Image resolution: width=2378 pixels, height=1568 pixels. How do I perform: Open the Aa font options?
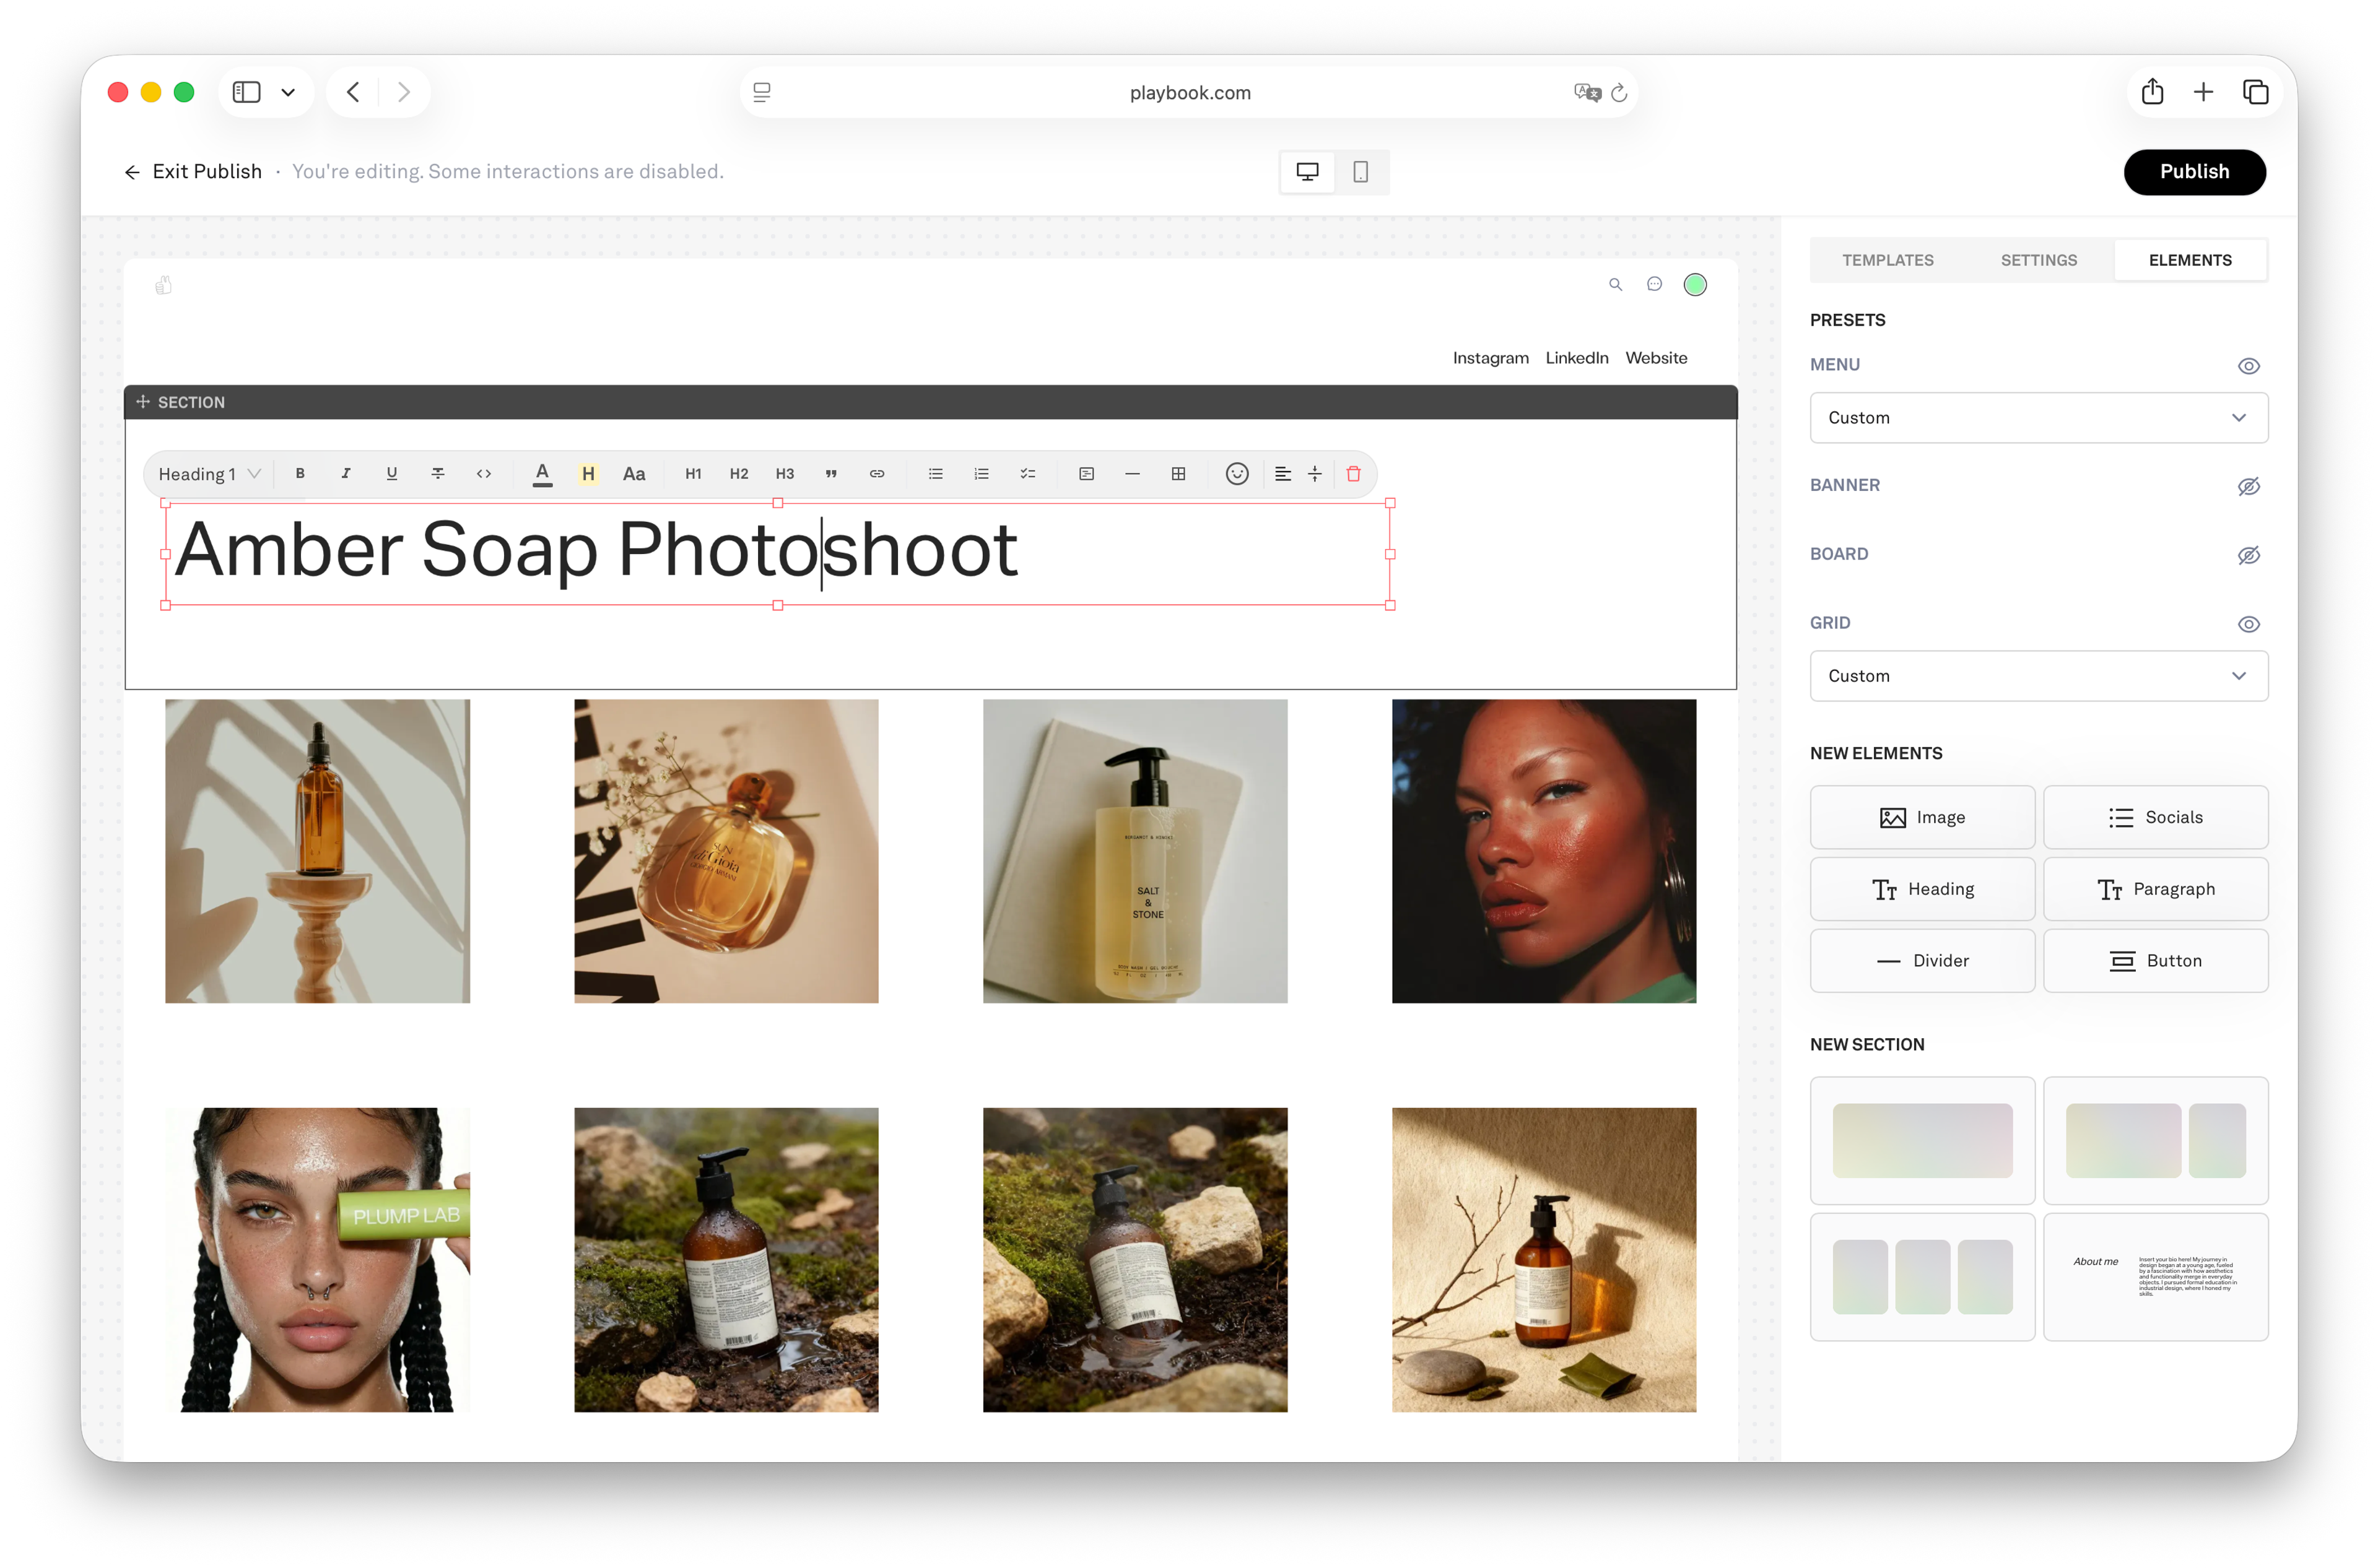click(634, 474)
